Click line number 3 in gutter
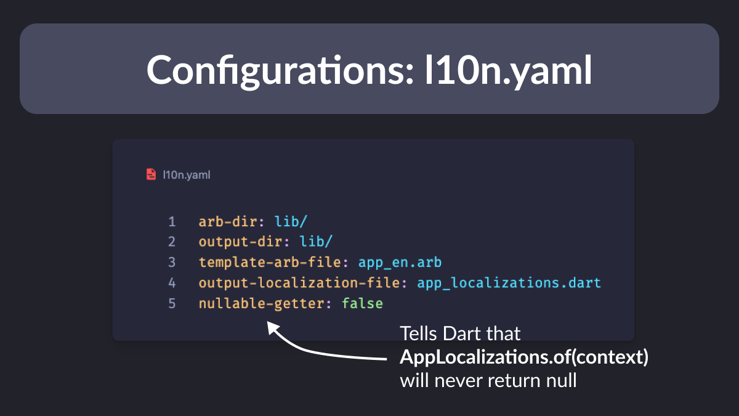The width and height of the screenshot is (739, 416). (x=172, y=263)
